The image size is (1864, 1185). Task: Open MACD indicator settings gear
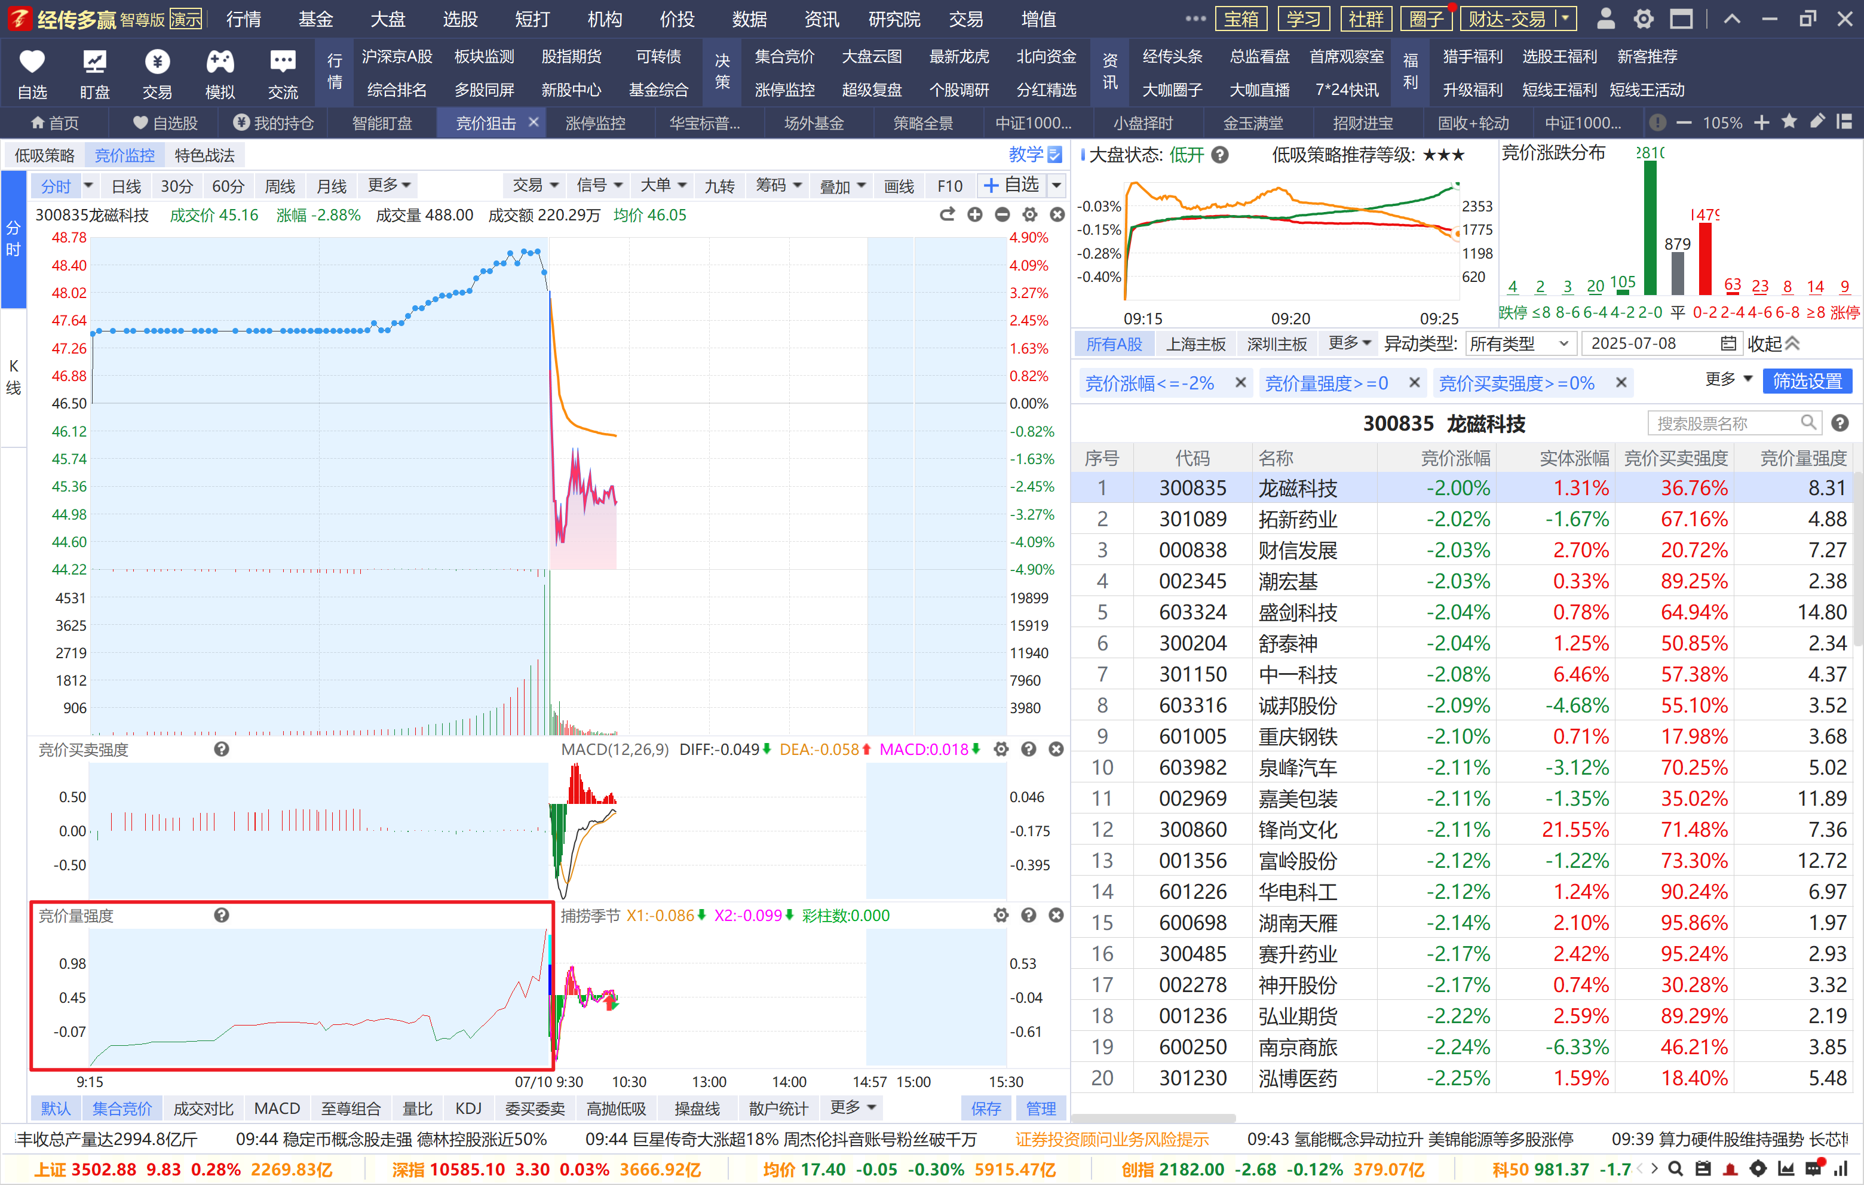pyautogui.click(x=1001, y=748)
